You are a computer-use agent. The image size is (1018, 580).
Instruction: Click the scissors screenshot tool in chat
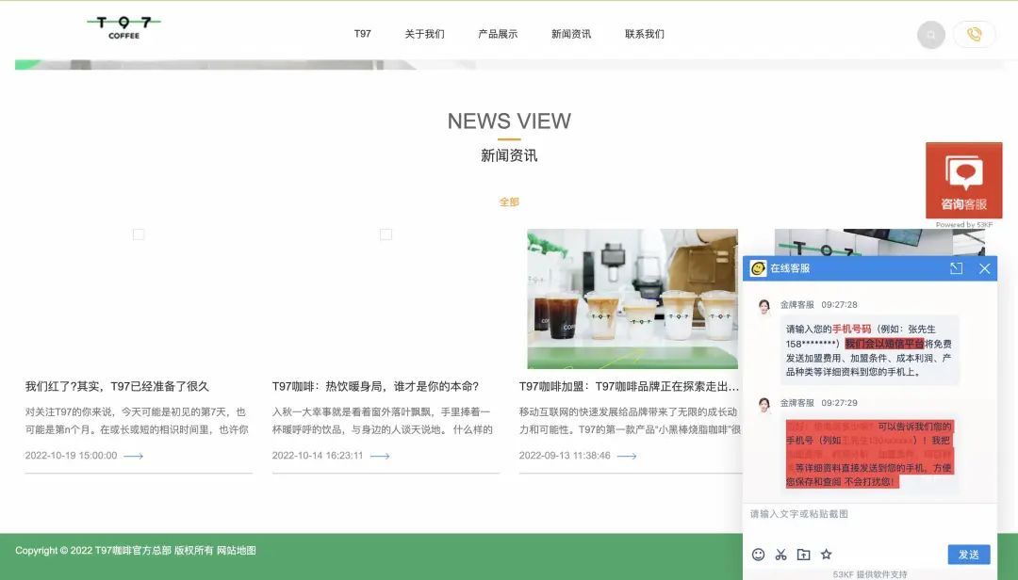pos(781,554)
